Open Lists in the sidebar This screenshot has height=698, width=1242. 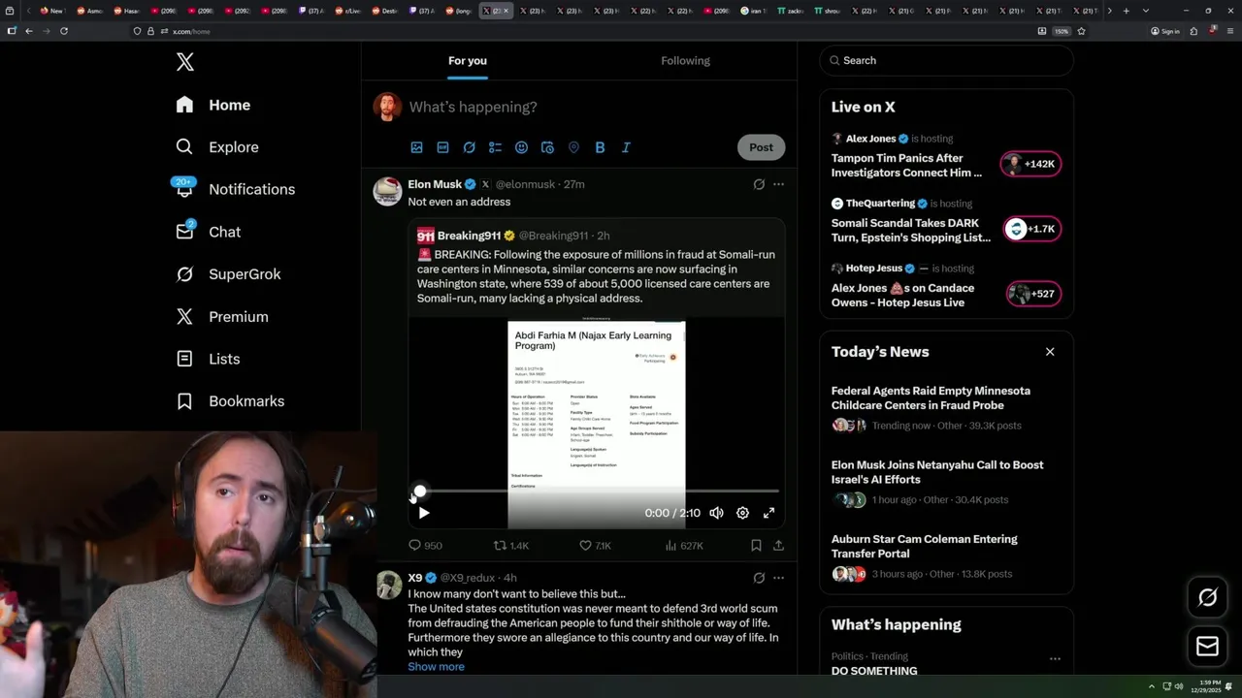coord(209,359)
